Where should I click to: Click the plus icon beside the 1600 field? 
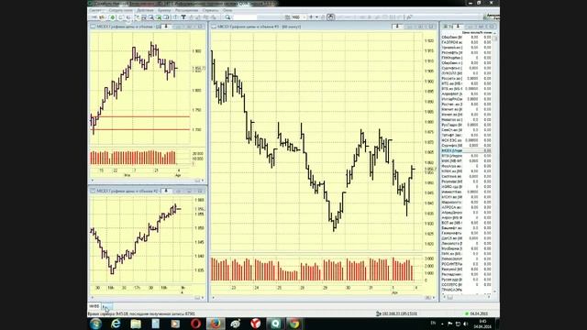311,17
